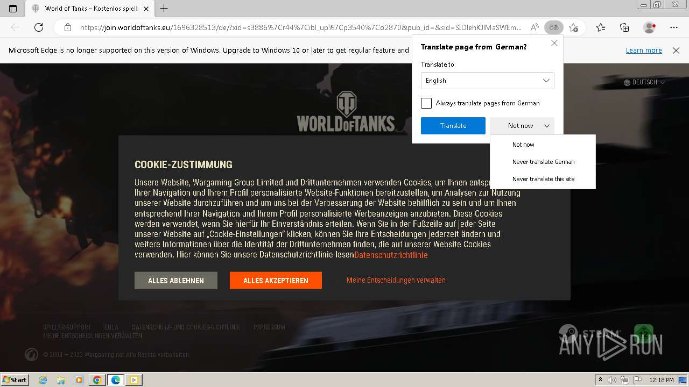Open Chrome from the taskbar
The width and height of the screenshot is (689, 387).
(x=97, y=380)
